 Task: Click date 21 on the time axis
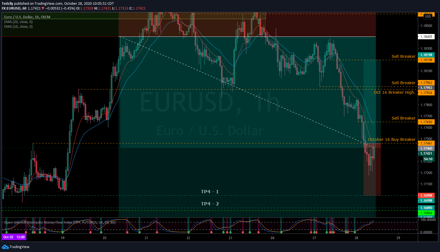coord(146,238)
